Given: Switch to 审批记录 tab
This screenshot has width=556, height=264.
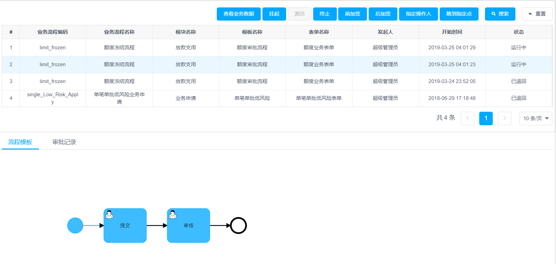Looking at the screenshot, I should tap(64, 142).
